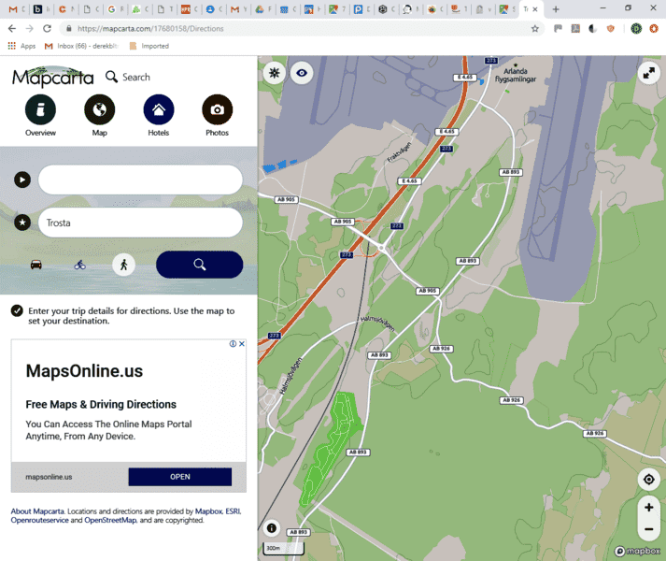Show map info icon
The height and width of the screenshot is (561, 666).
[272, 528]
